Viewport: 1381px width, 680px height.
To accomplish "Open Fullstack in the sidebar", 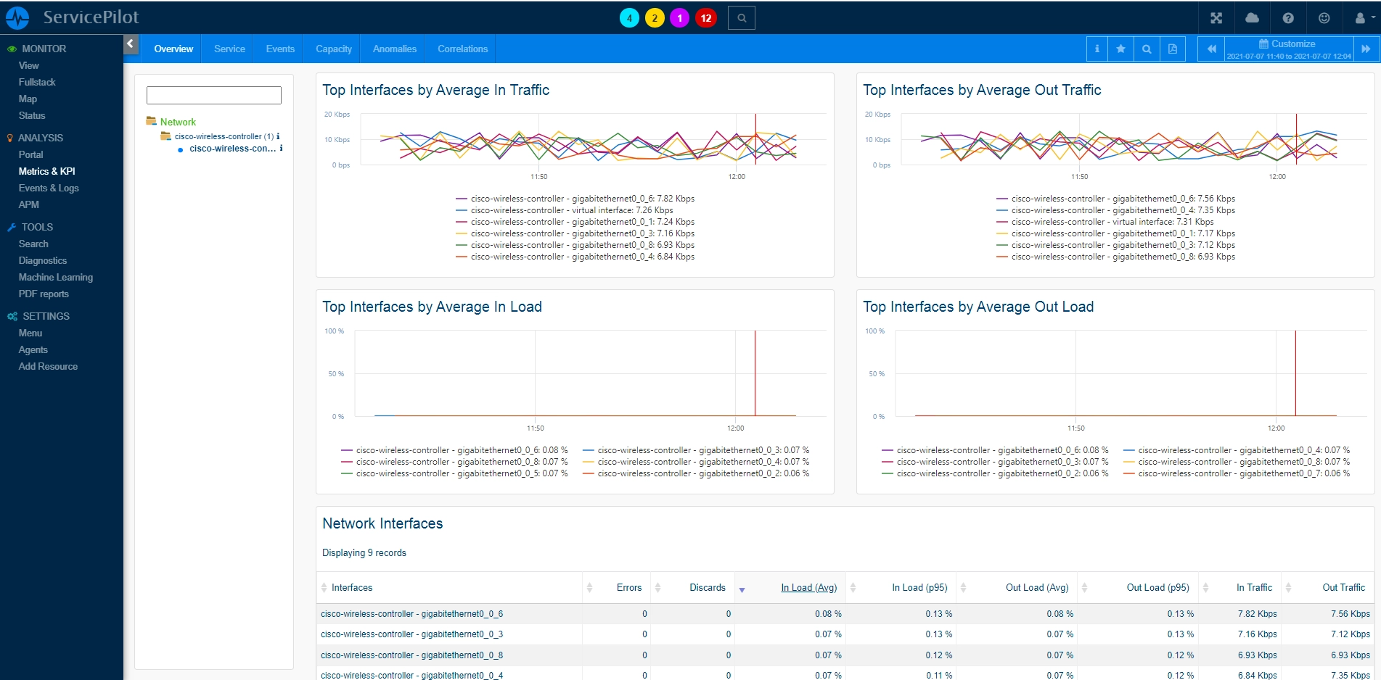I will pyautogui.click(x=37, y=82).
